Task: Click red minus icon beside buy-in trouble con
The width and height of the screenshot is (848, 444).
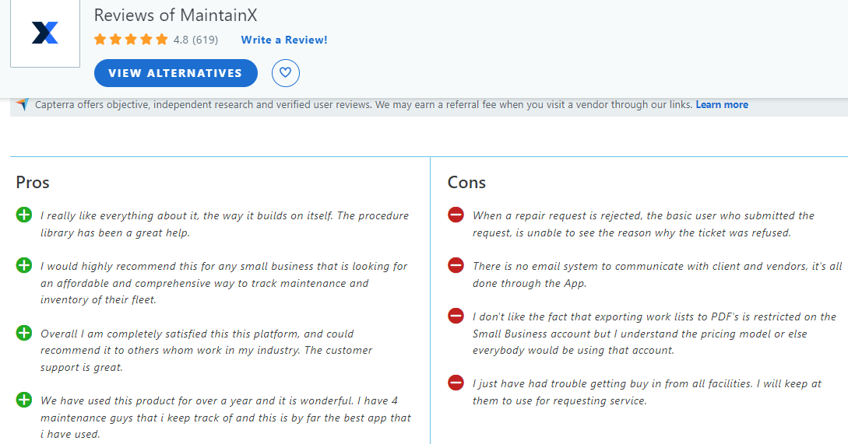Action: pyautogui.click(x=456, y=383)
